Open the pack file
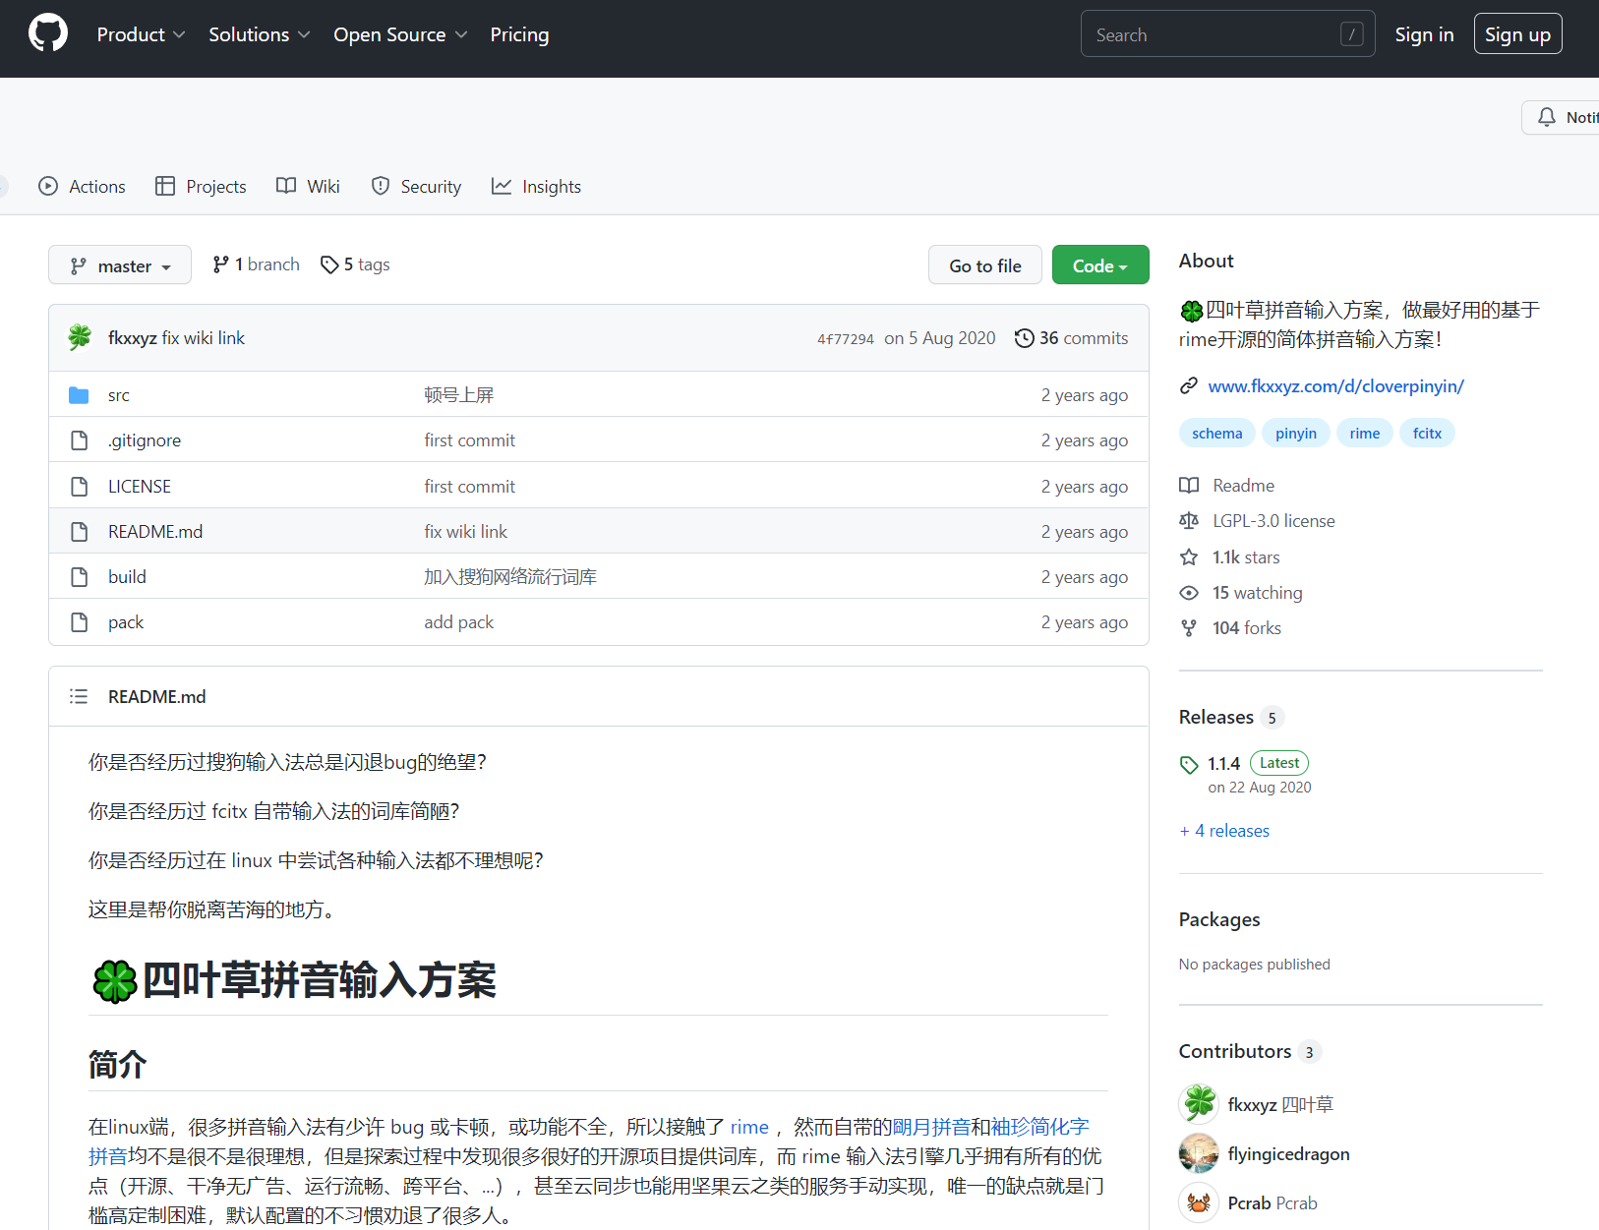This screenshot has height=1230, width=1599. coord(126,622)
